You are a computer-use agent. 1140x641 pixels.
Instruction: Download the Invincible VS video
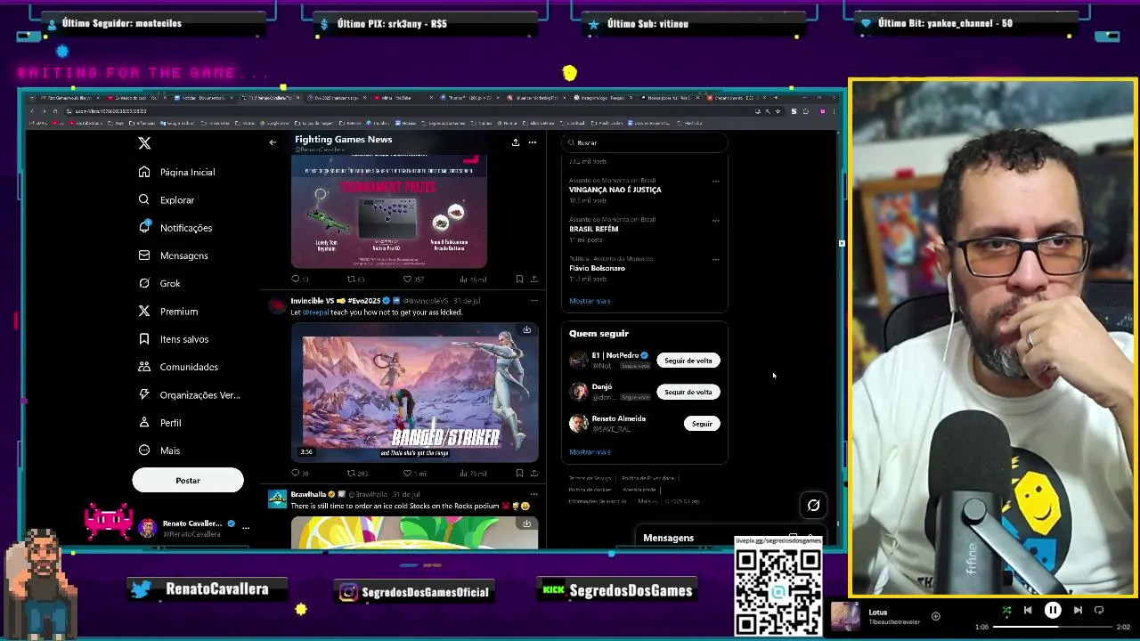(526, 330)
